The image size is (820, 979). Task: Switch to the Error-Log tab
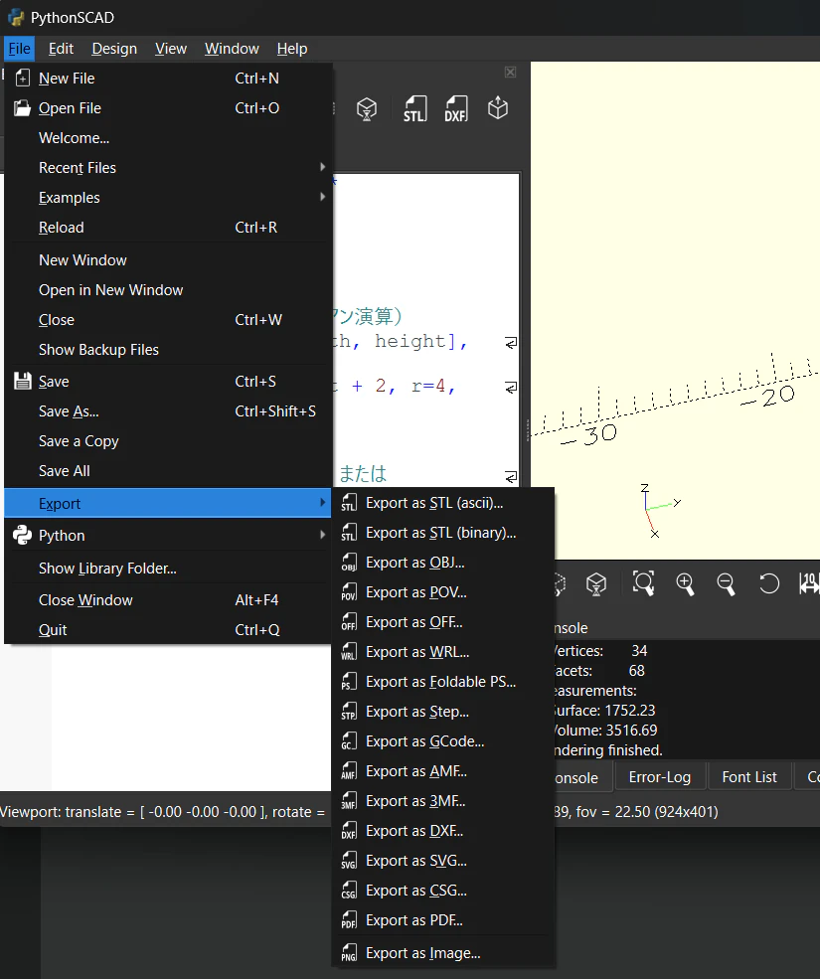click(x=660, y=776)
